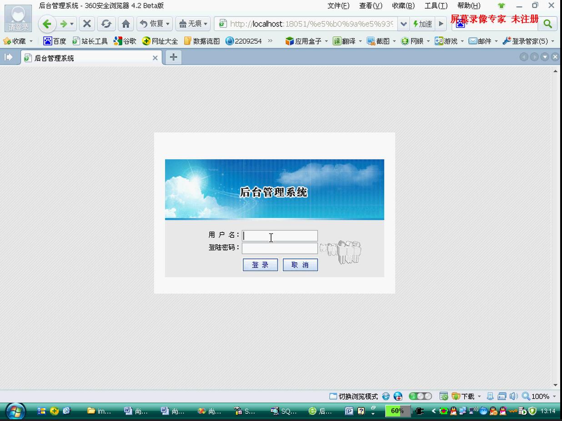The width and height of the screenshot is (562, 421).
Task: Click the 登录 login button
Action: click(x=260, y=265)
